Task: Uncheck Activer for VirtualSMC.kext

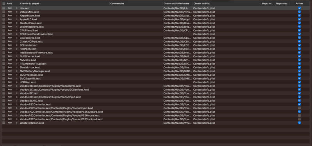Action: (299, 12)
